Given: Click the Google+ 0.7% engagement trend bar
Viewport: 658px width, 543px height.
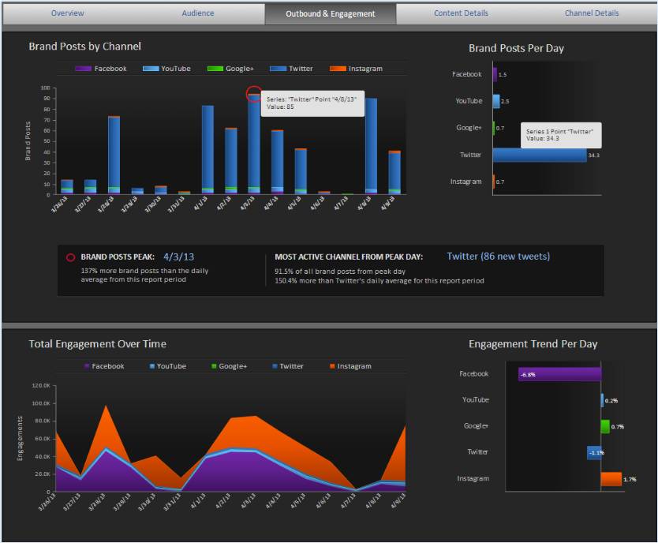Looking at the screenshot, I should click(x=605, y=426).
